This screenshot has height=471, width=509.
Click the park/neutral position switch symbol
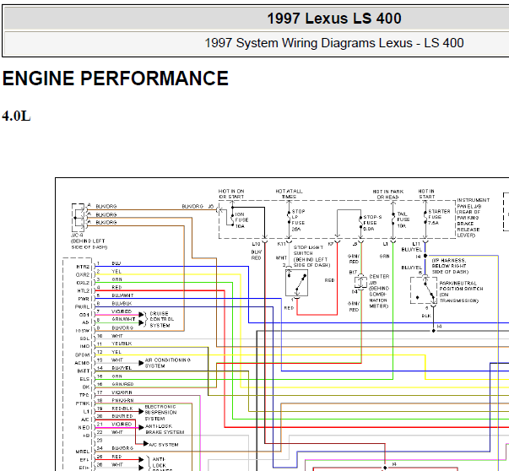click(x=423, y=290)
